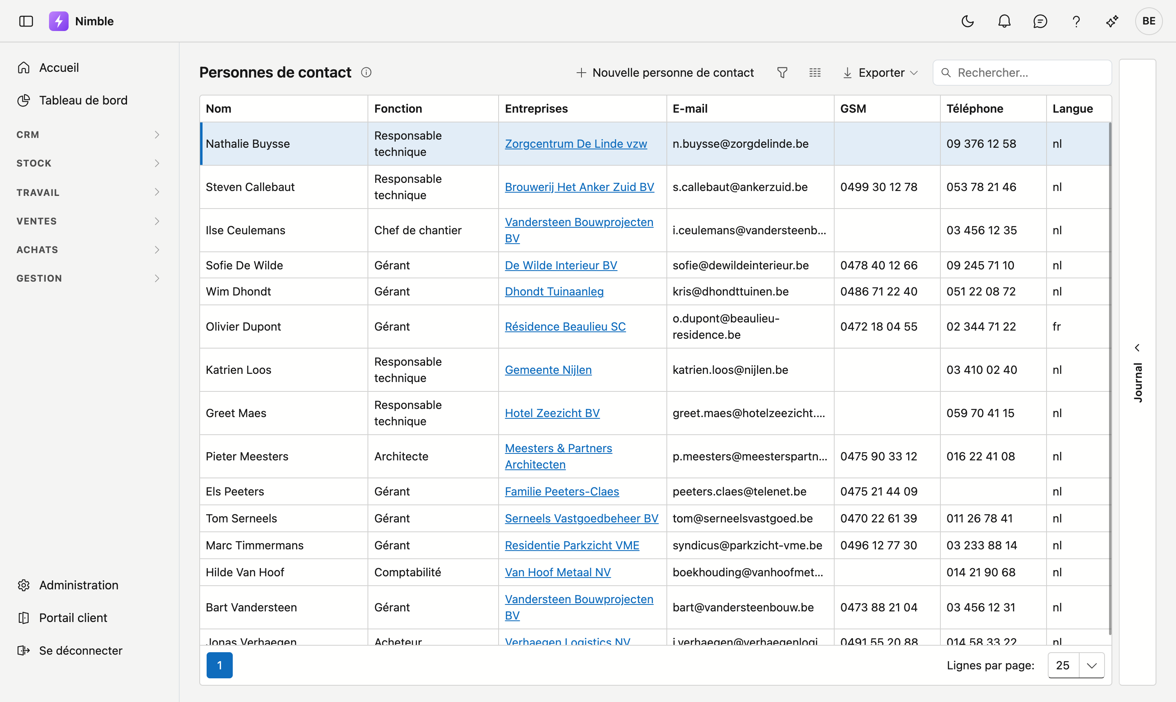Image resolution: width=1176 pixels, height=702 pixels.
Task: Open the BE user avatar menu
Action: point(1149,21)
